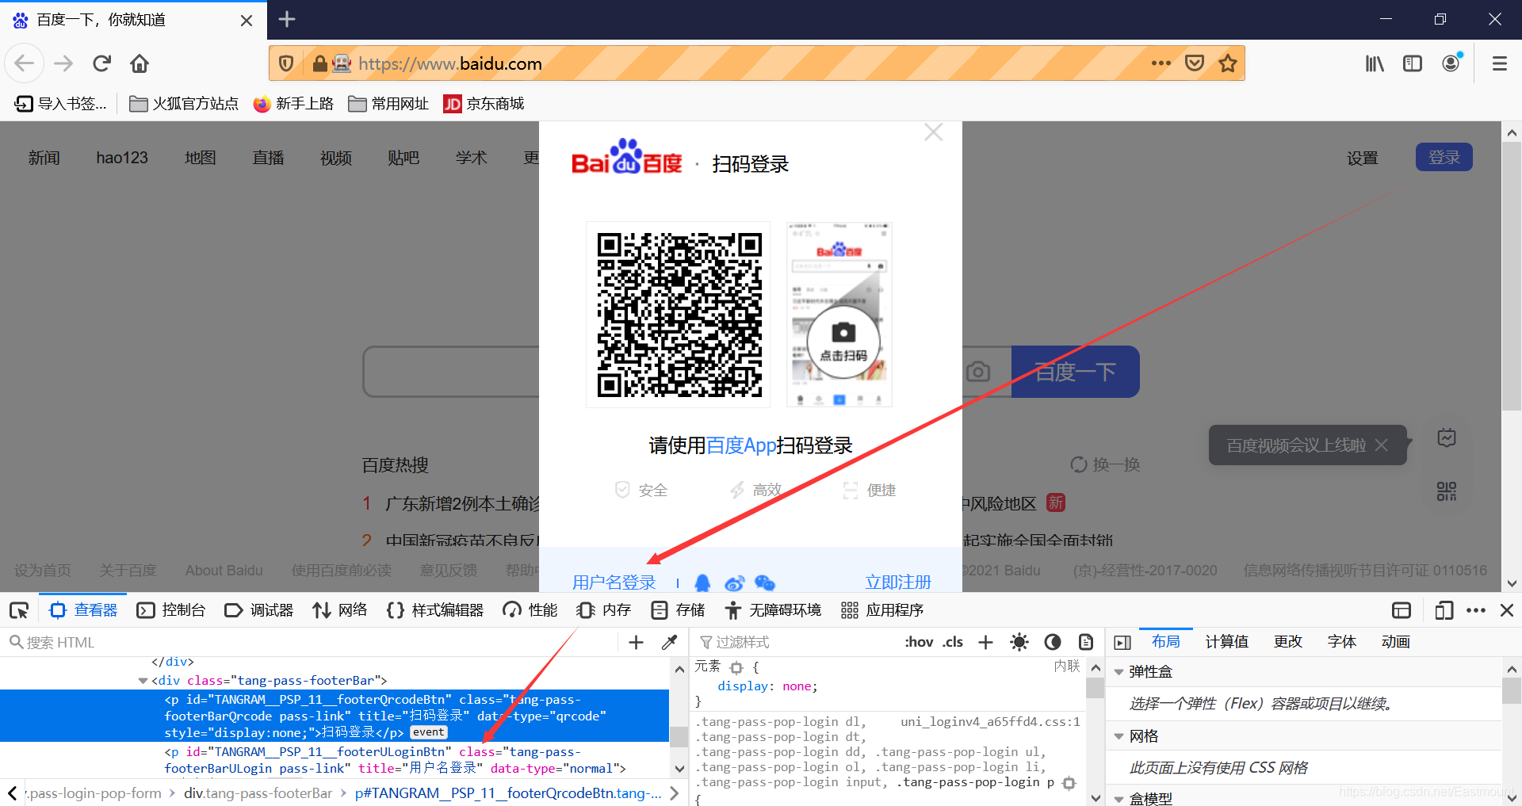Toggle the :hov pseudo-class panel

919,642
